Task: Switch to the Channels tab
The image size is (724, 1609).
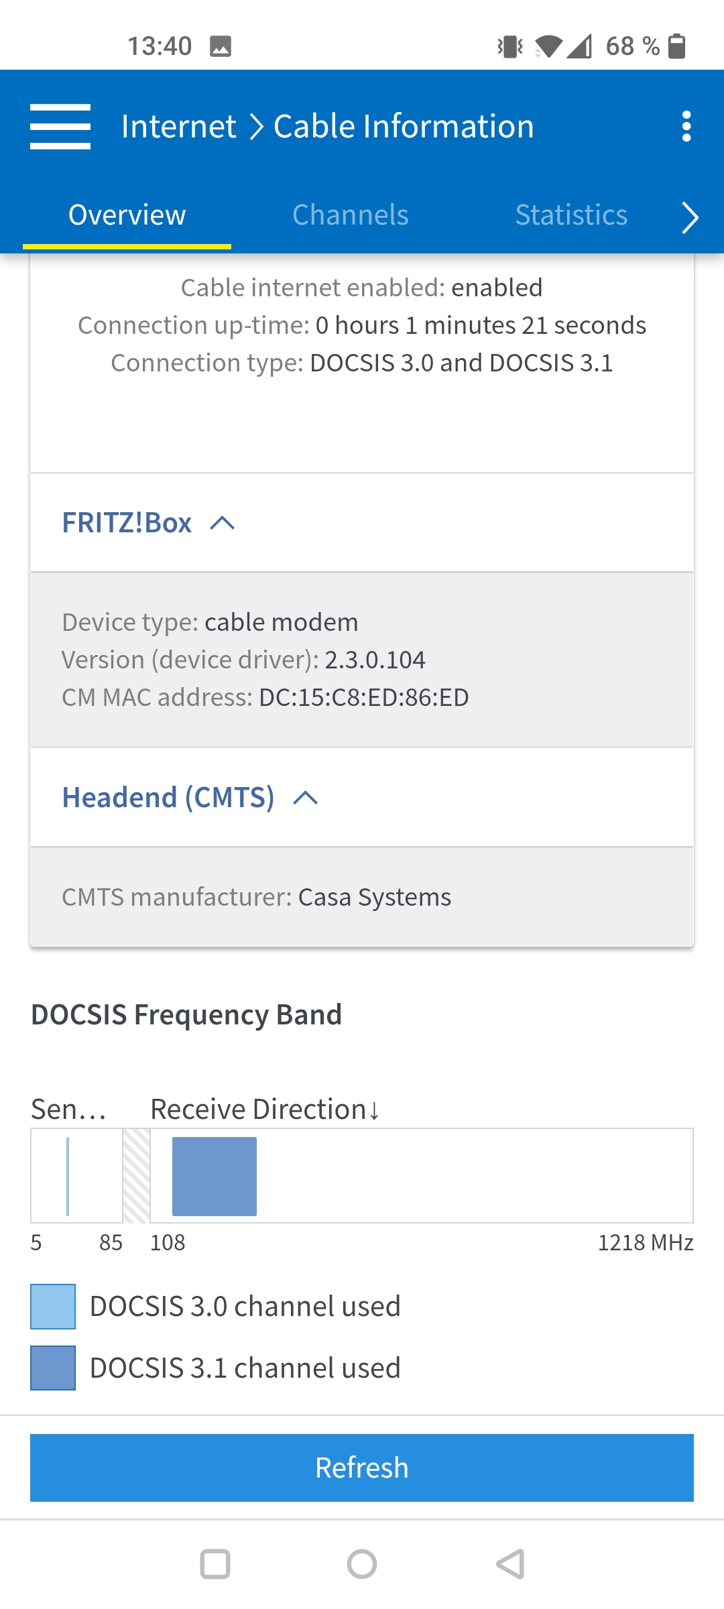Action: (350, 215)
